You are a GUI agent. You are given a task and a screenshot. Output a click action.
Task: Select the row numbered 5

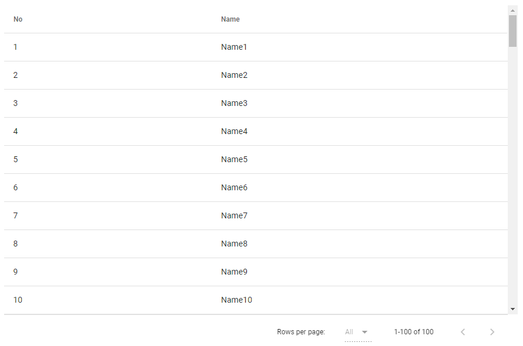(x=16, y=159)
